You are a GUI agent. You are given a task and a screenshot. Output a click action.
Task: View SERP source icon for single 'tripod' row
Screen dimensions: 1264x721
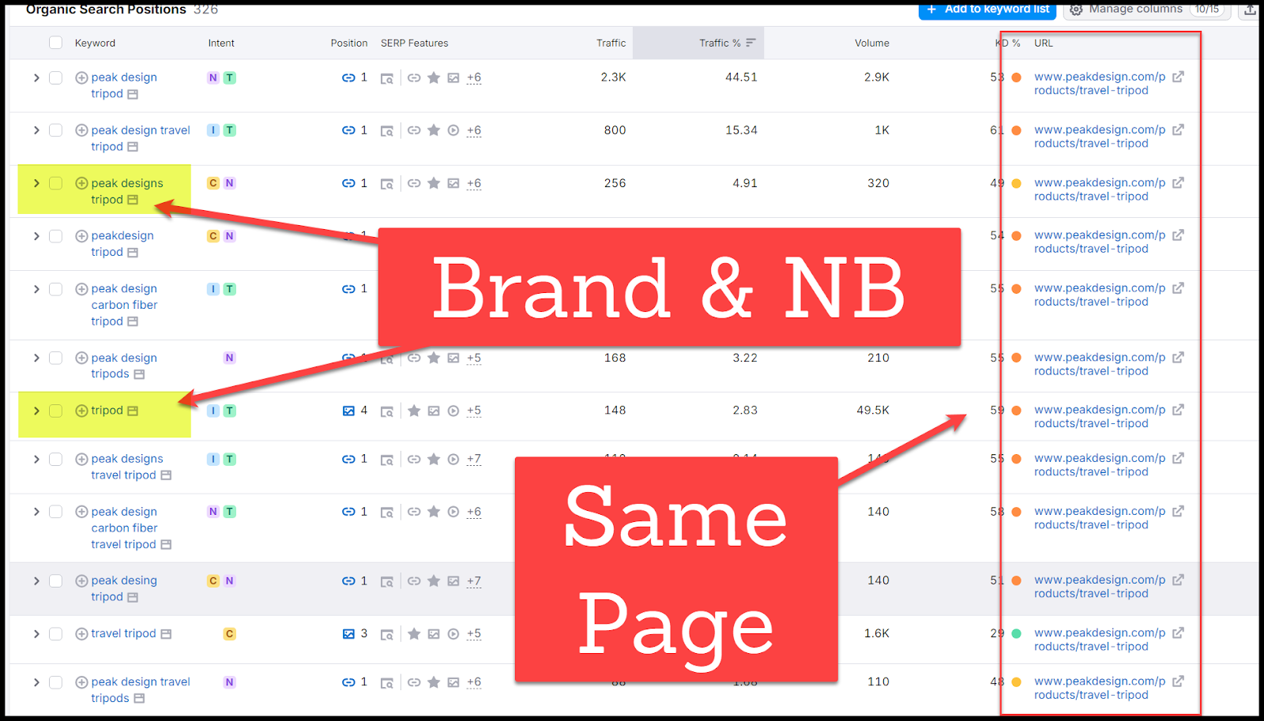click(387, 411)
